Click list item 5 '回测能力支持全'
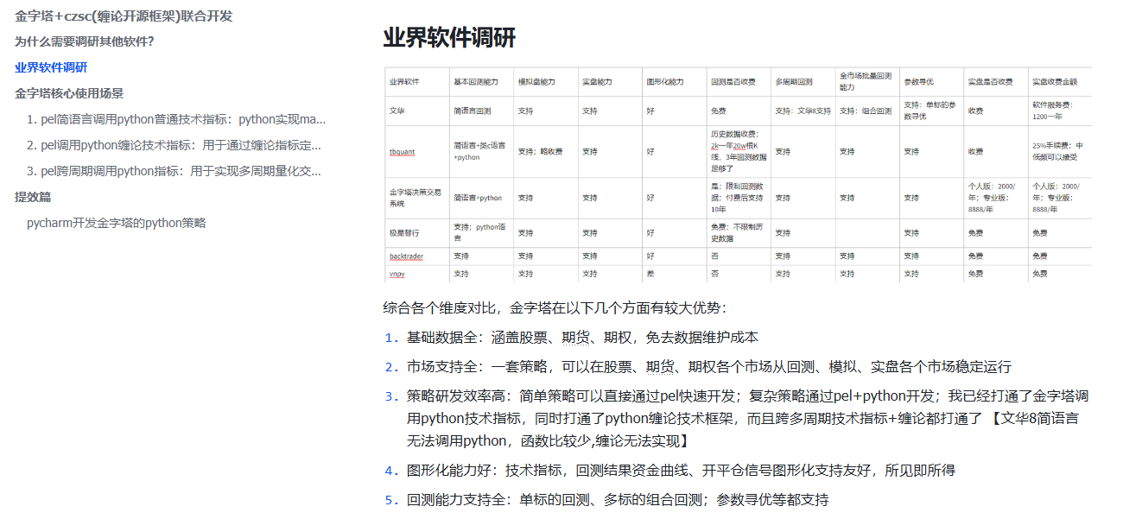Screen dimensions: 1123x519 [618, 500]
